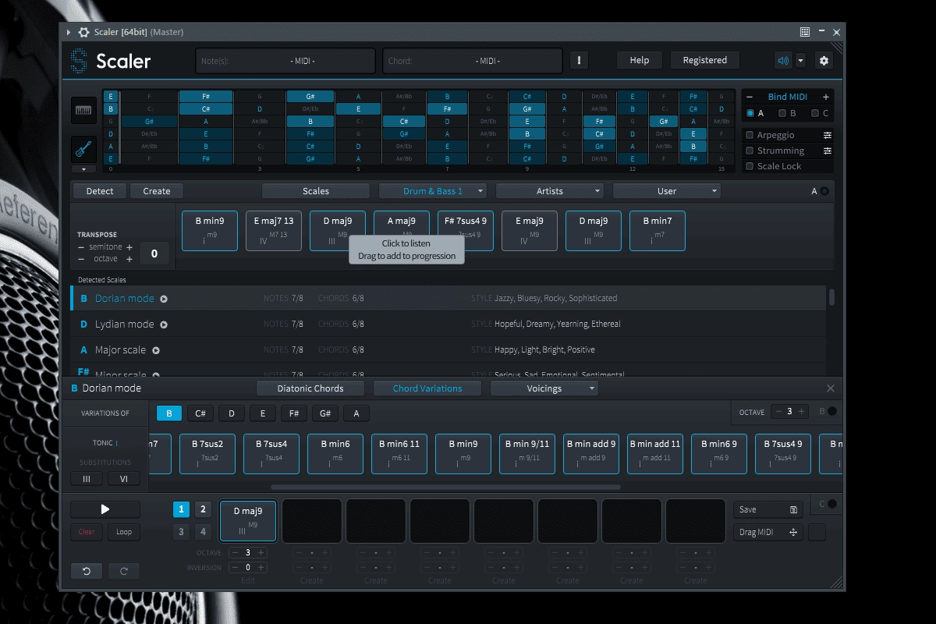Open the Artists dropdown
The height and width of the screenshot is (624, 936).
(x=550, y=191)
